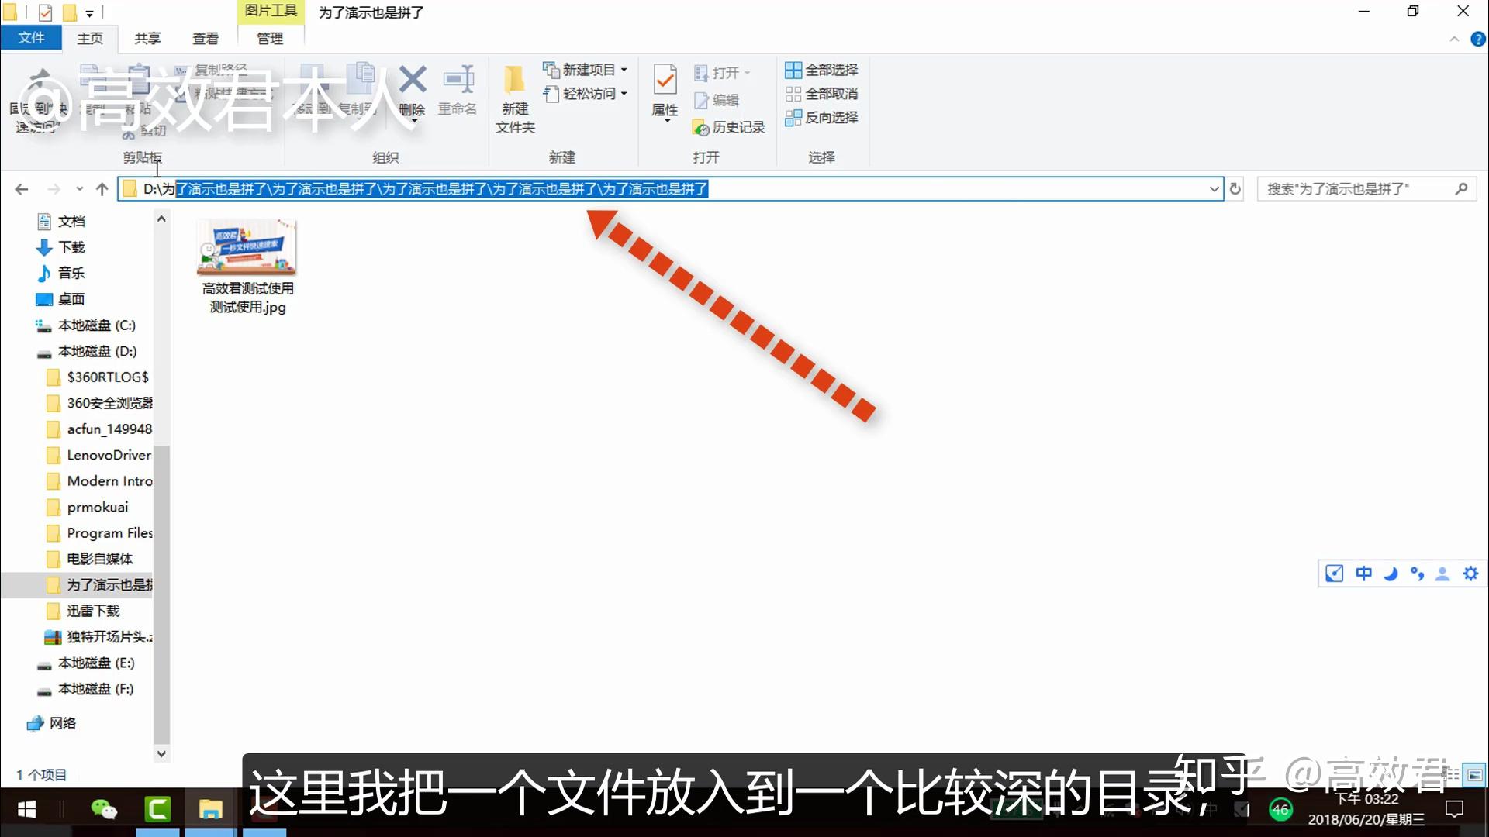1489x837 pixels.
Task: Click the red X delete icon
Action: click(413, 80)
